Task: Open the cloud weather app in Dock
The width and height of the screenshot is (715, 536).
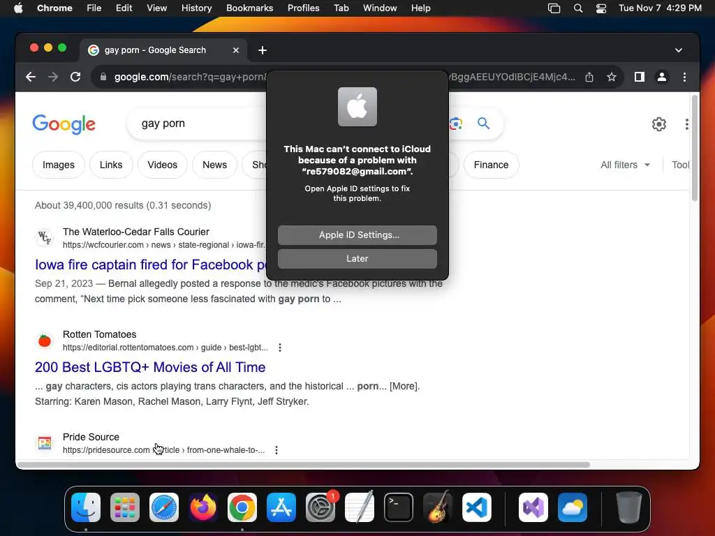Action: coord(573,507)
